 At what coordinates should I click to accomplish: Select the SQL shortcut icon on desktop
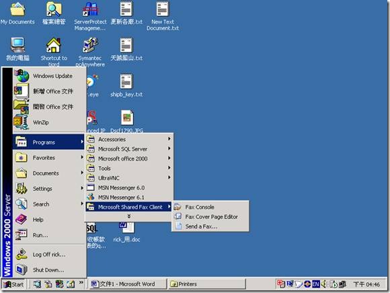click(x=92, y=228)
